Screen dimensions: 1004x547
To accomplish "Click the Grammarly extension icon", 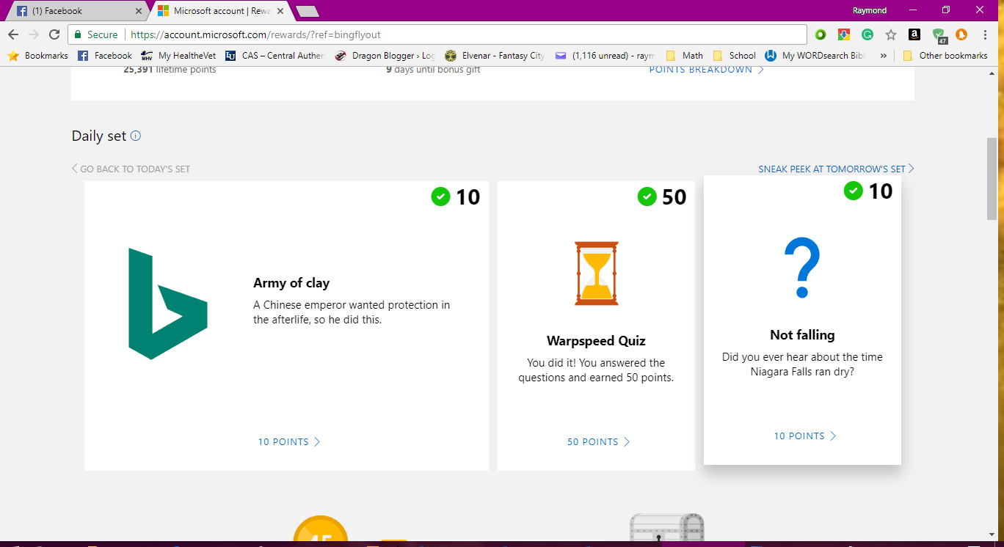I will click(867, 34).
